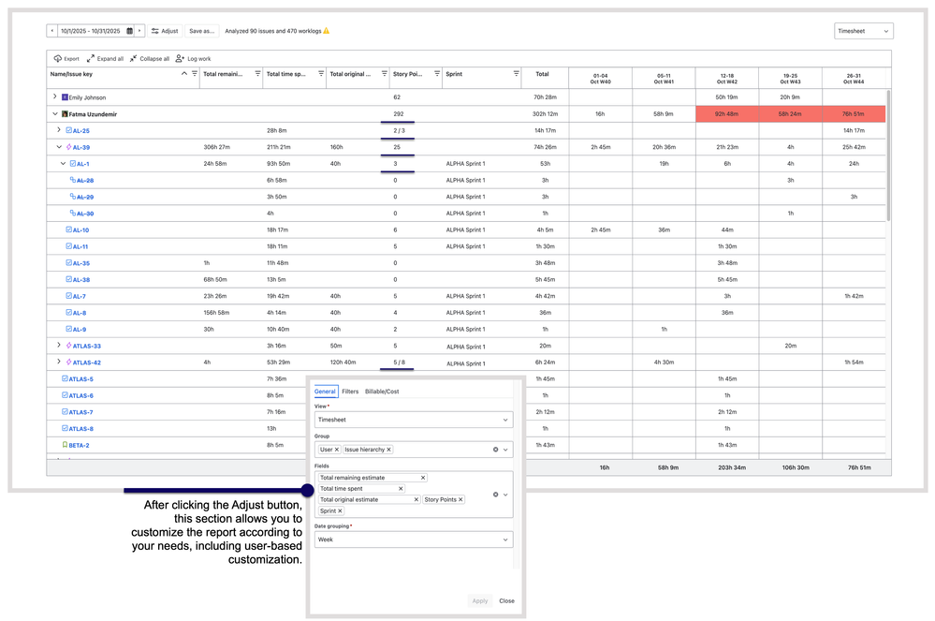Click the Expand all icon in the toolbar
This screenshot has width=935, height=621.
tap(90, 58)
